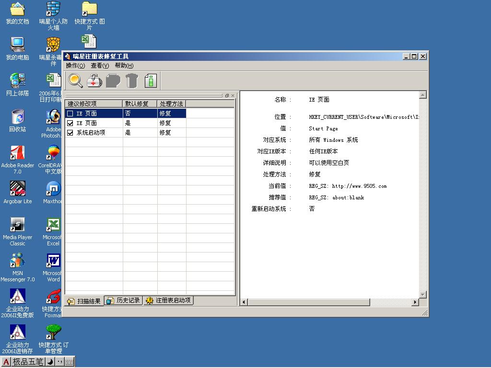Open Foxmail shortcut desktop icon

53,303
